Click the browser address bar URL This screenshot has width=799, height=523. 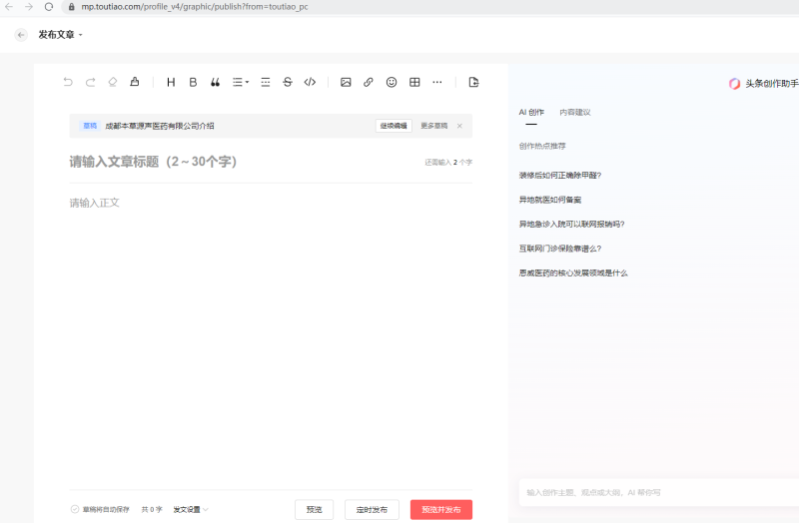[195, 7]
